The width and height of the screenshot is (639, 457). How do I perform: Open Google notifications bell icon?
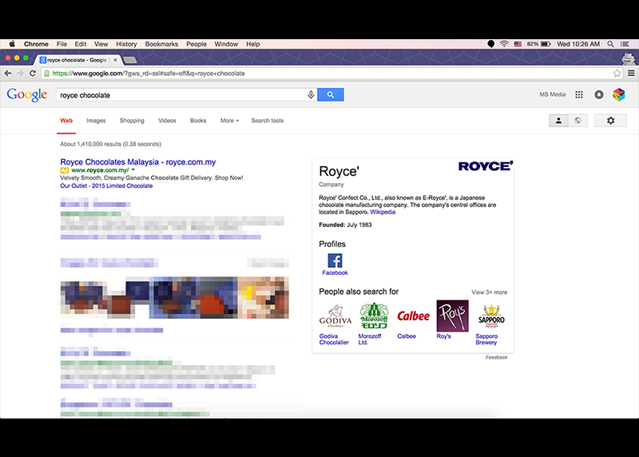[598, 95]
